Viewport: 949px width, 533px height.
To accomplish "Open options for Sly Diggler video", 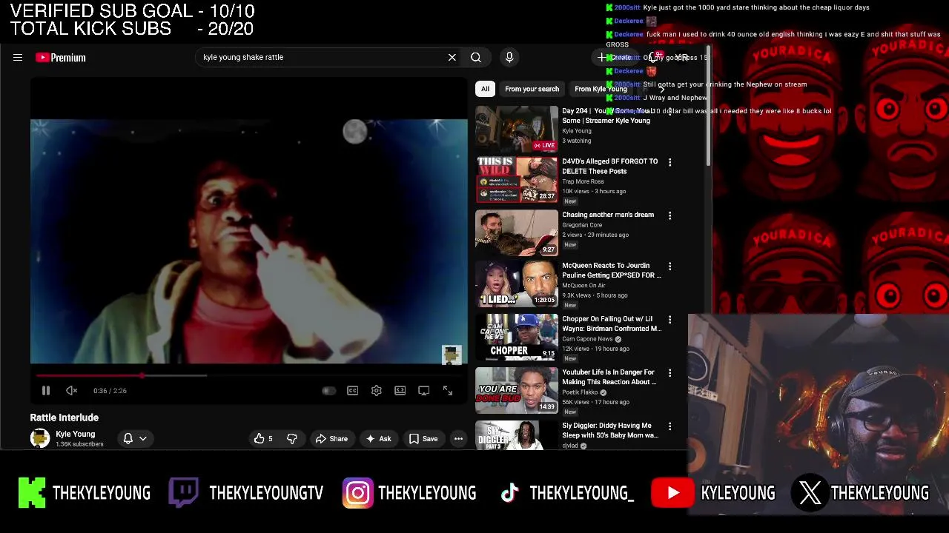I will 669,426.
